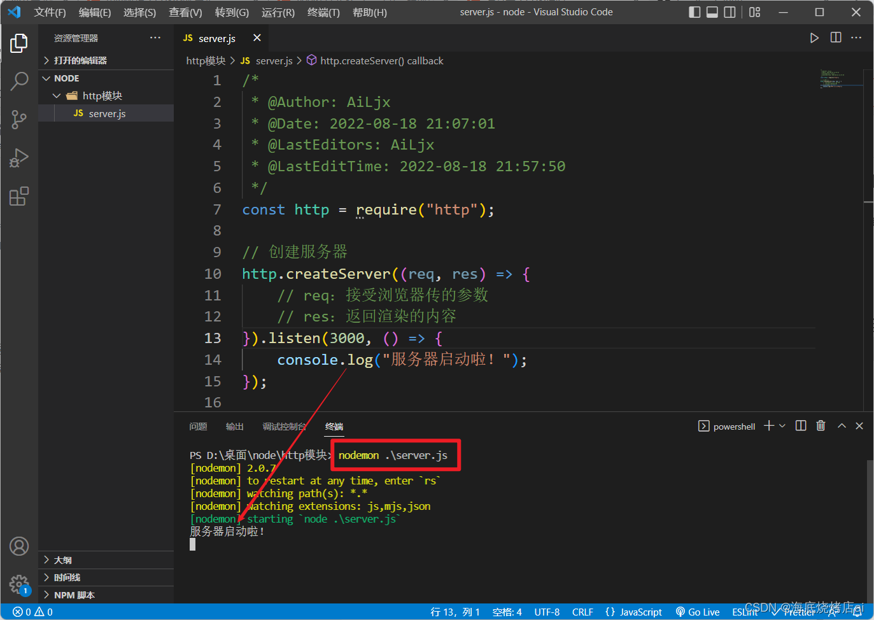
Task: Toggle primary sidebar visibility in title bar
Action: coord(694,12)
